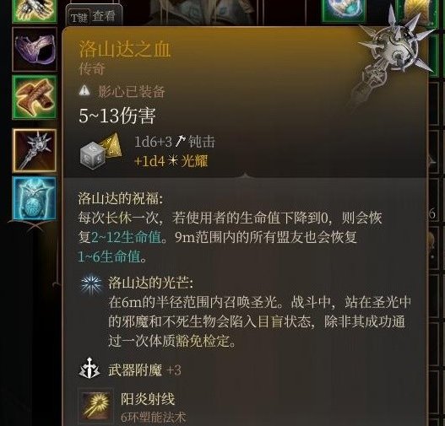Click the +1d4 光耀 radiant damage line
445x426 pixels.
(171, 161)
